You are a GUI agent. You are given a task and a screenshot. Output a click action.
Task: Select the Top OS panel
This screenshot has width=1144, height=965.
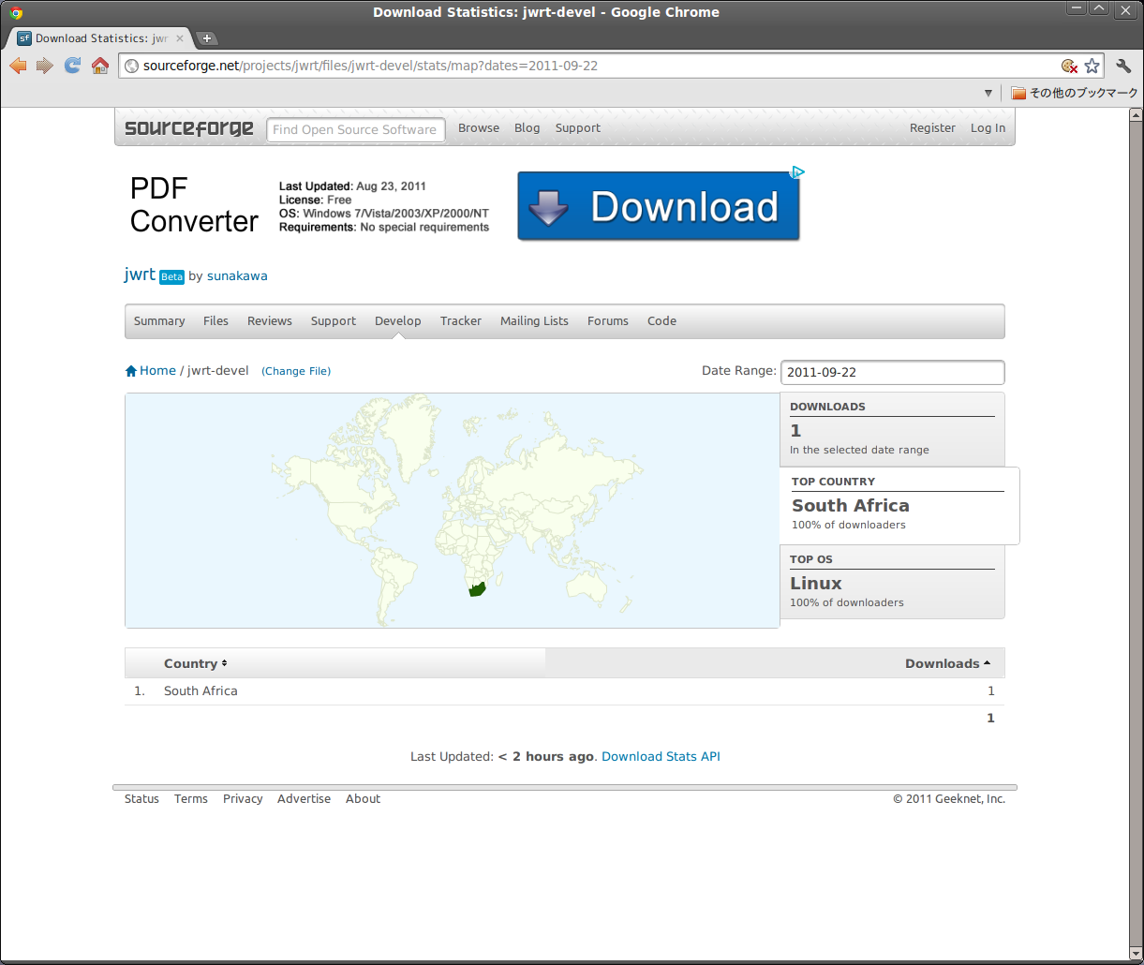892,581
